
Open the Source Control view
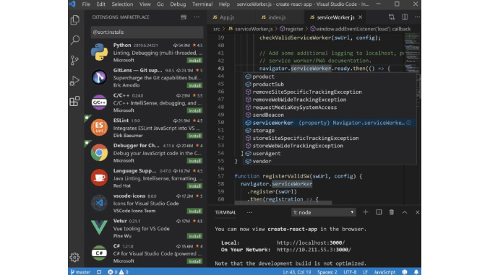click(75, 60)
